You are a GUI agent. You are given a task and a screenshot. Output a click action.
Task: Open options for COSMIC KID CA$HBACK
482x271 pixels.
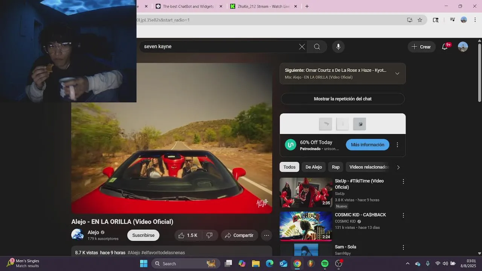(403, 215)
